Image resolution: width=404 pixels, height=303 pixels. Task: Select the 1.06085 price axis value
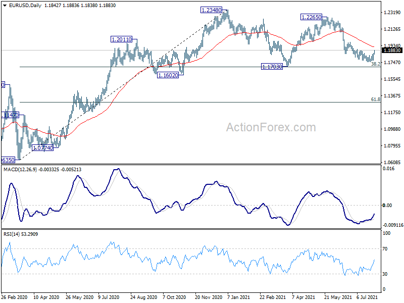tap(392, 162)
